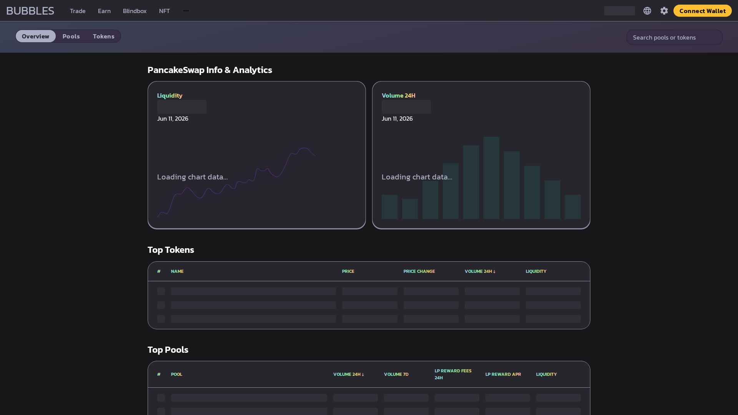The image size is (738, 415).
Task: Sort Top Pools by Liquidity
Action: [x=546, y=374]
